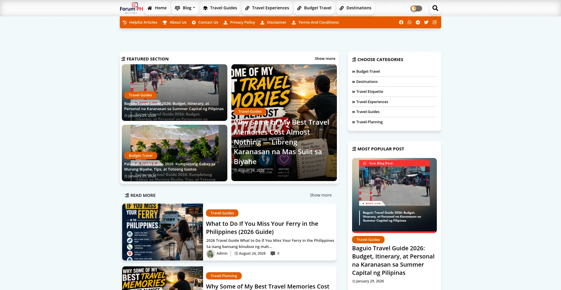Select the Budget-Travel category in sidebar

coord(368,72)
